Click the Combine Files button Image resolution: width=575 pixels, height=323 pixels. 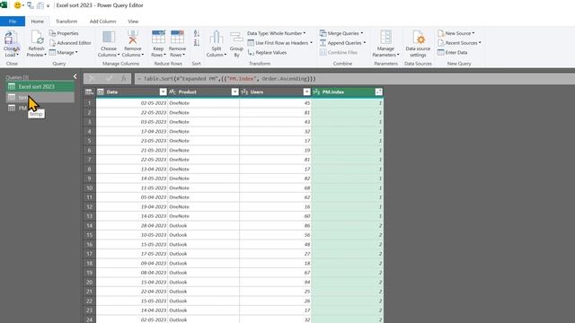coord(338,52)
